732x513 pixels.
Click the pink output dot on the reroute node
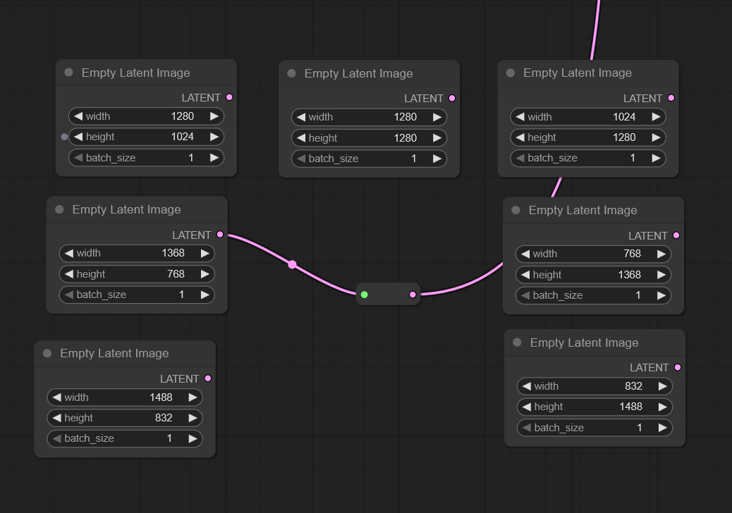point(413,295)
